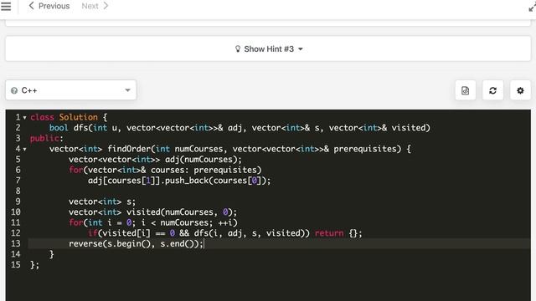
Task: Go to the Previous problem
Action: [x=49, y=6]
